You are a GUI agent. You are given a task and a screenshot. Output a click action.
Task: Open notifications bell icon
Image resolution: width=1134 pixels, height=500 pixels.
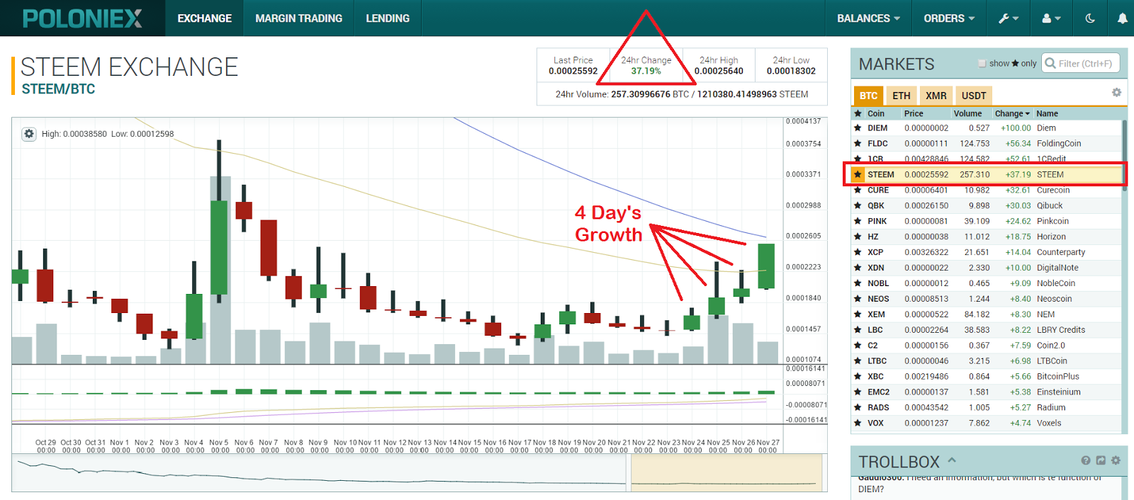coord(1123,18)
